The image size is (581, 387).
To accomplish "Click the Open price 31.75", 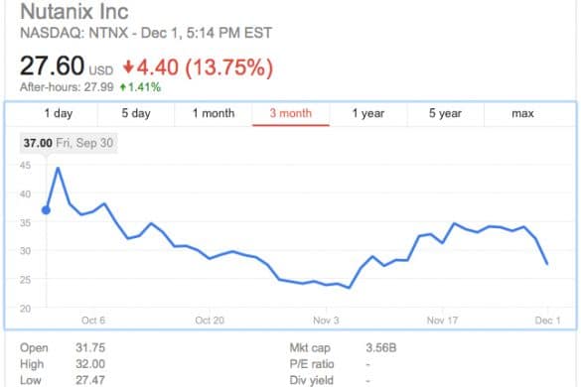I will point(90,347).
